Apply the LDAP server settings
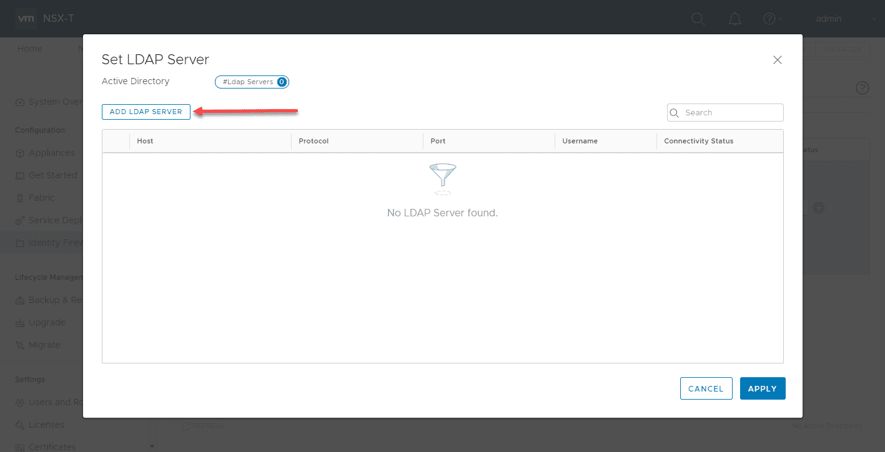This screenshot has width=885, height=452. tap(762, 388)
